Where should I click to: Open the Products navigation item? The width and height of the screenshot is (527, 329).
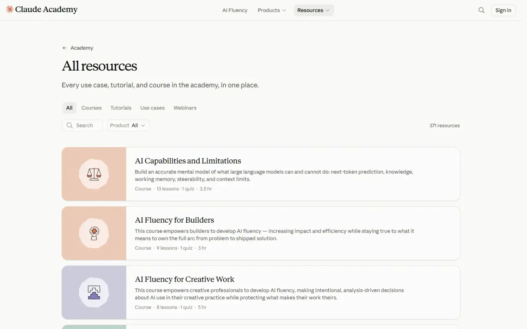pyautogui.click(x=272, y=10)
